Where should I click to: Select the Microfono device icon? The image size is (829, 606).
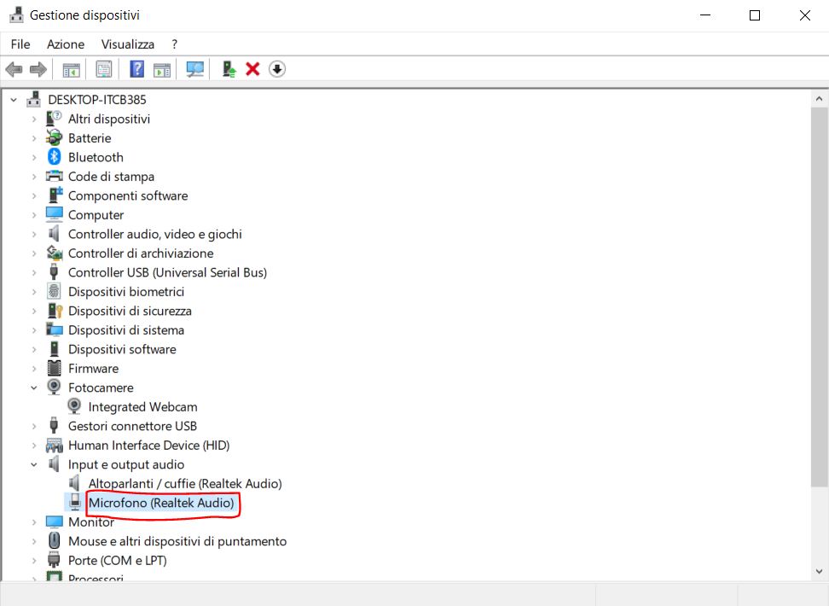[74, 502]
